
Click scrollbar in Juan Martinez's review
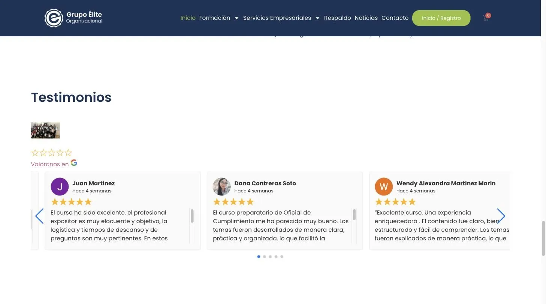point(192,216)
